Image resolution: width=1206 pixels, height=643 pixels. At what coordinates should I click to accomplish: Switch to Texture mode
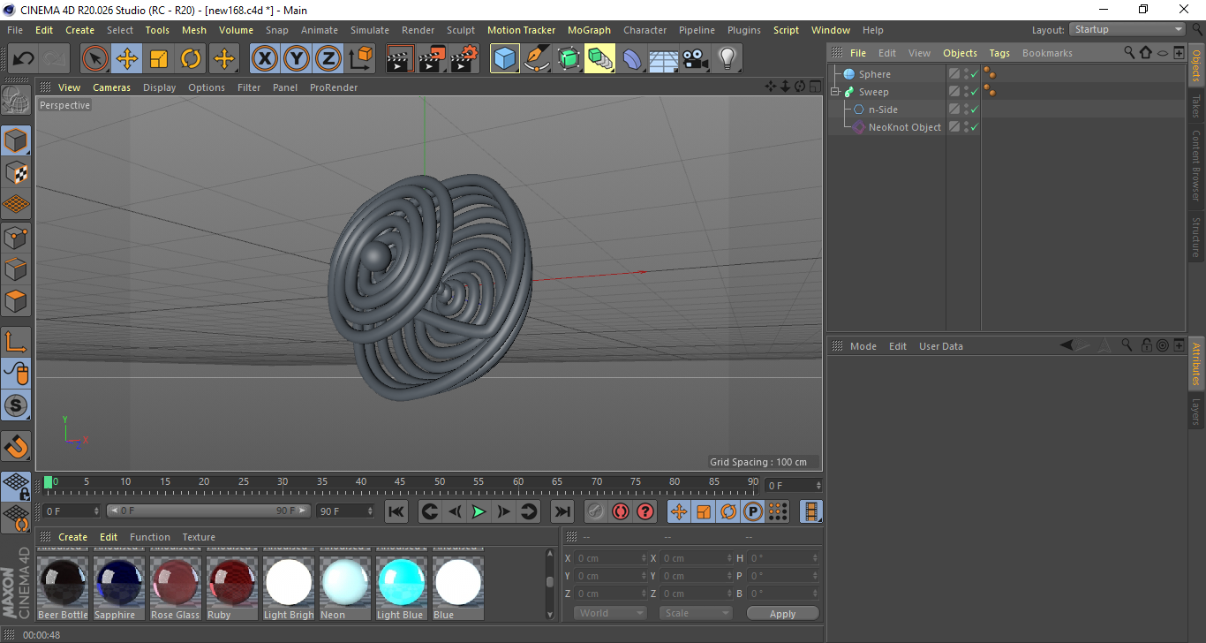pos(16,172)
